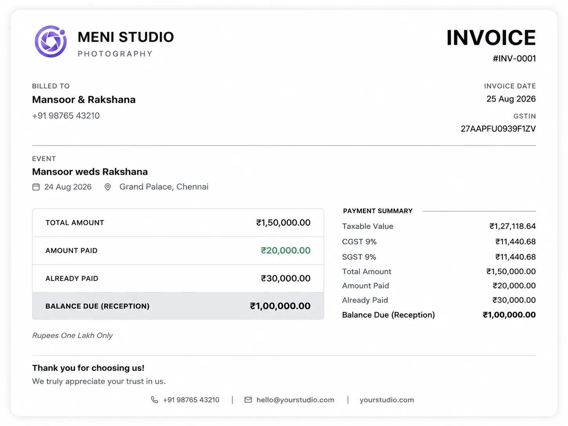Image resolution: width=568 pixels, height=426 pixels.
Task: Click BALANCE DUE (RECEPTION) label in shaded row
Action: [97, 306]
